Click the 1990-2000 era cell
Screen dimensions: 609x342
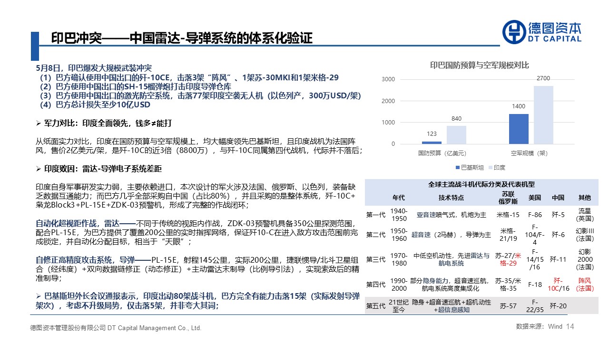(x=399, y=285)
